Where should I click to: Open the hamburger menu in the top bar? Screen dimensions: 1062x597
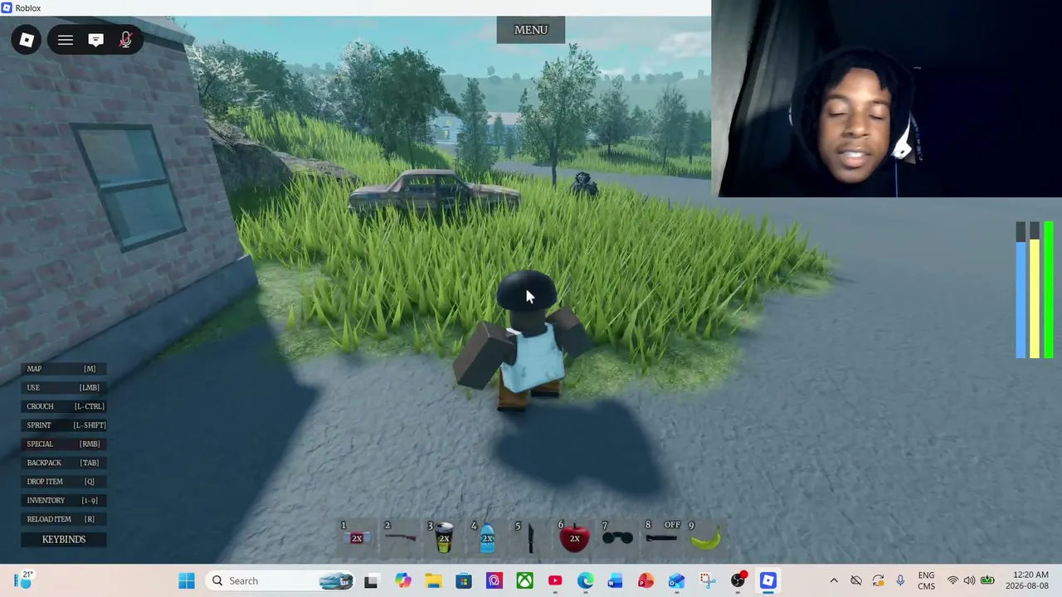tap(66, 40)
